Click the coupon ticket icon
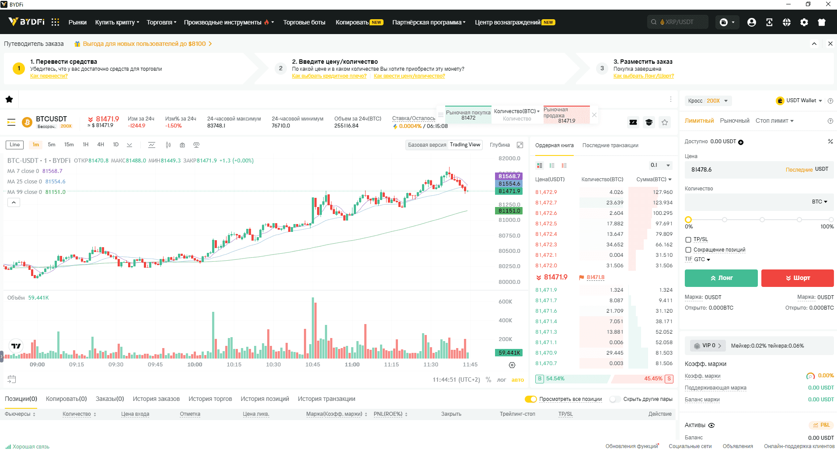Image resolution: width=837 pixels, height=452 pixels. point(633,122)
